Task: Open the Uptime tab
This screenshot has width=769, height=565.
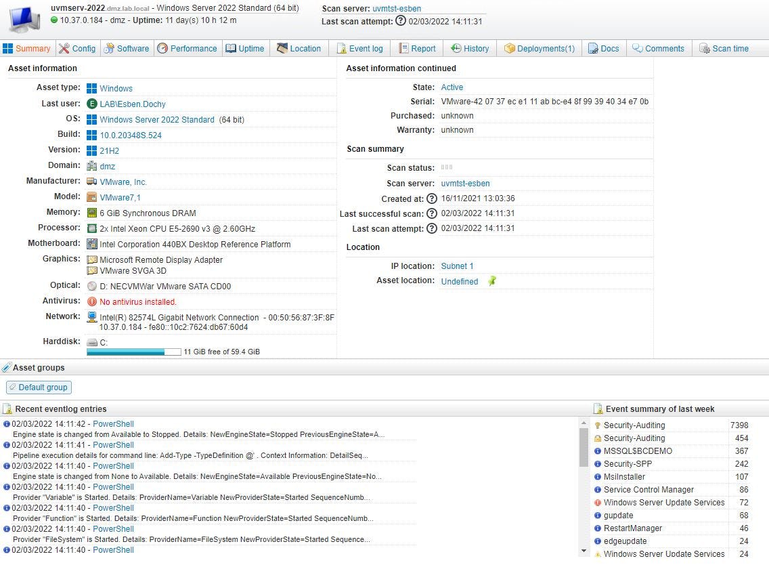Action: click(245, 49)
